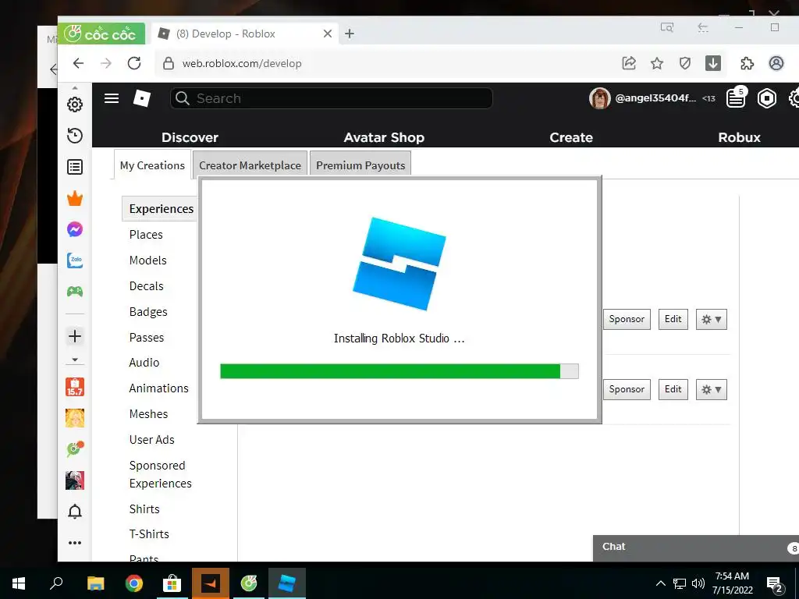Select Badges category

148,312
